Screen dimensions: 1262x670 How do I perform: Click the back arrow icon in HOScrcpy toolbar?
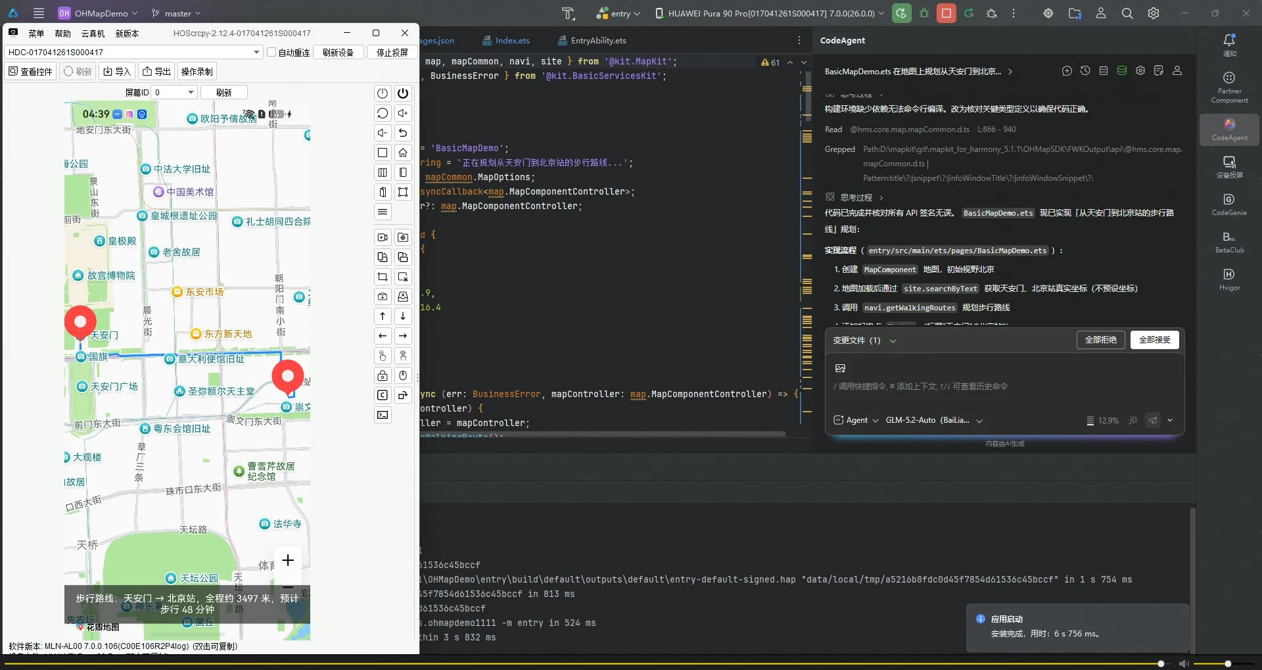pyautogui.click(x=403, y=133)
